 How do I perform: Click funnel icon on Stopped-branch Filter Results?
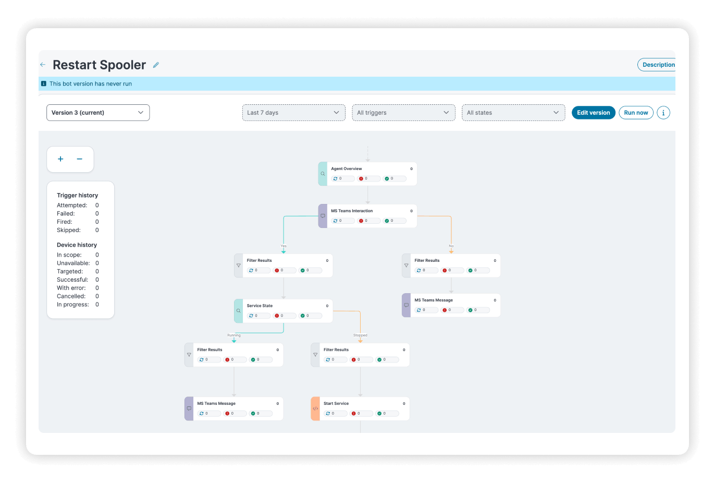click(315, 355)
